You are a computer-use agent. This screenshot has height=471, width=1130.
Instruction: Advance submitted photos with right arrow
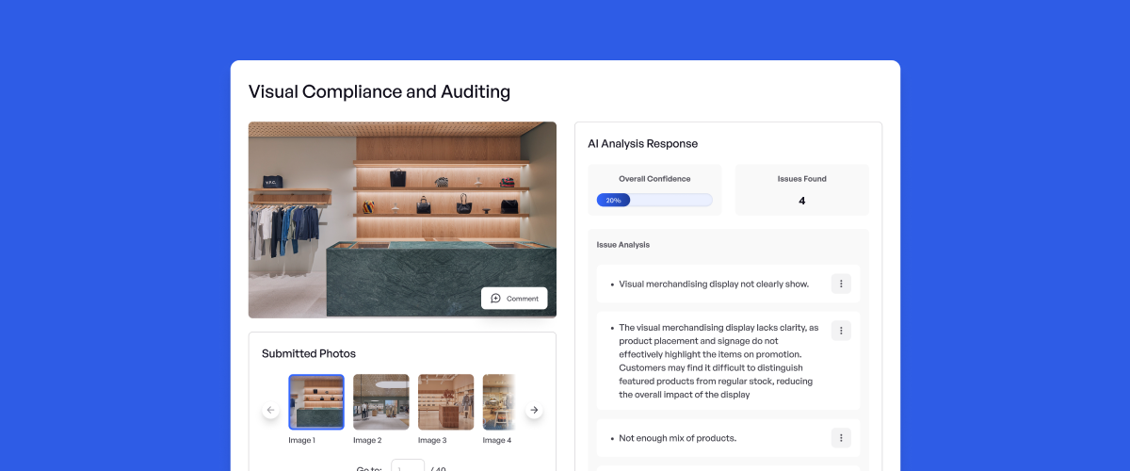point(534,410)
